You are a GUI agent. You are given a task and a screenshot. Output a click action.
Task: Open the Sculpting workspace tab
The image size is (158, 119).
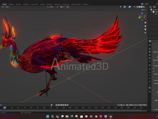(18, 4)
